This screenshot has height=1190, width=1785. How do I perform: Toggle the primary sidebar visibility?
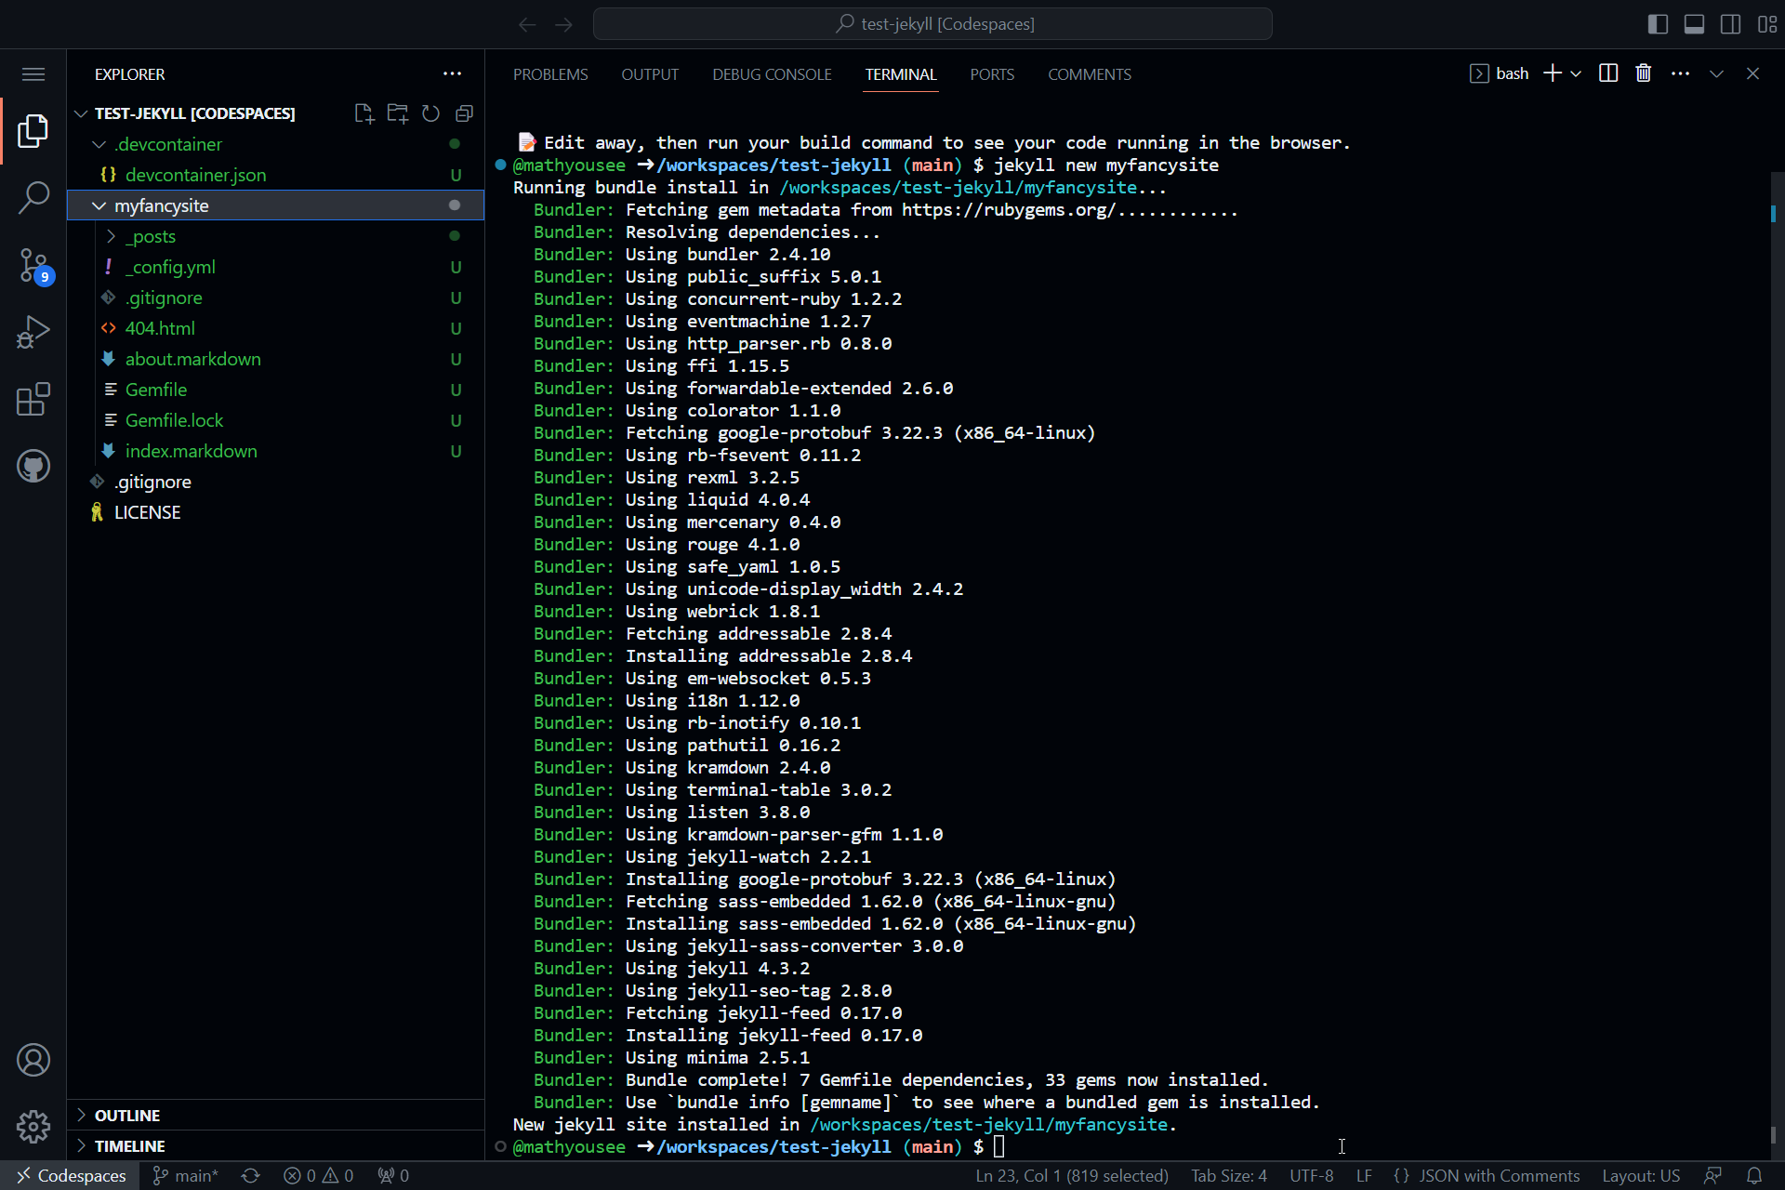[1658, 24]
